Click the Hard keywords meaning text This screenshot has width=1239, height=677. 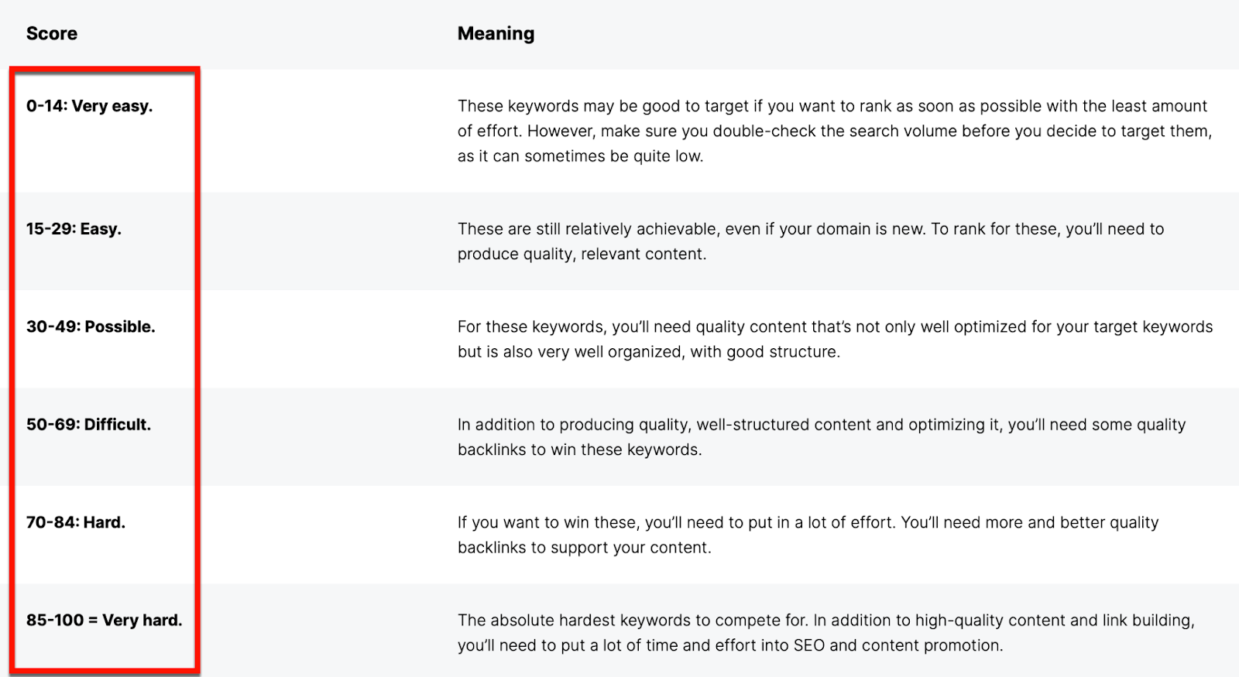click(x=808, y=535)
